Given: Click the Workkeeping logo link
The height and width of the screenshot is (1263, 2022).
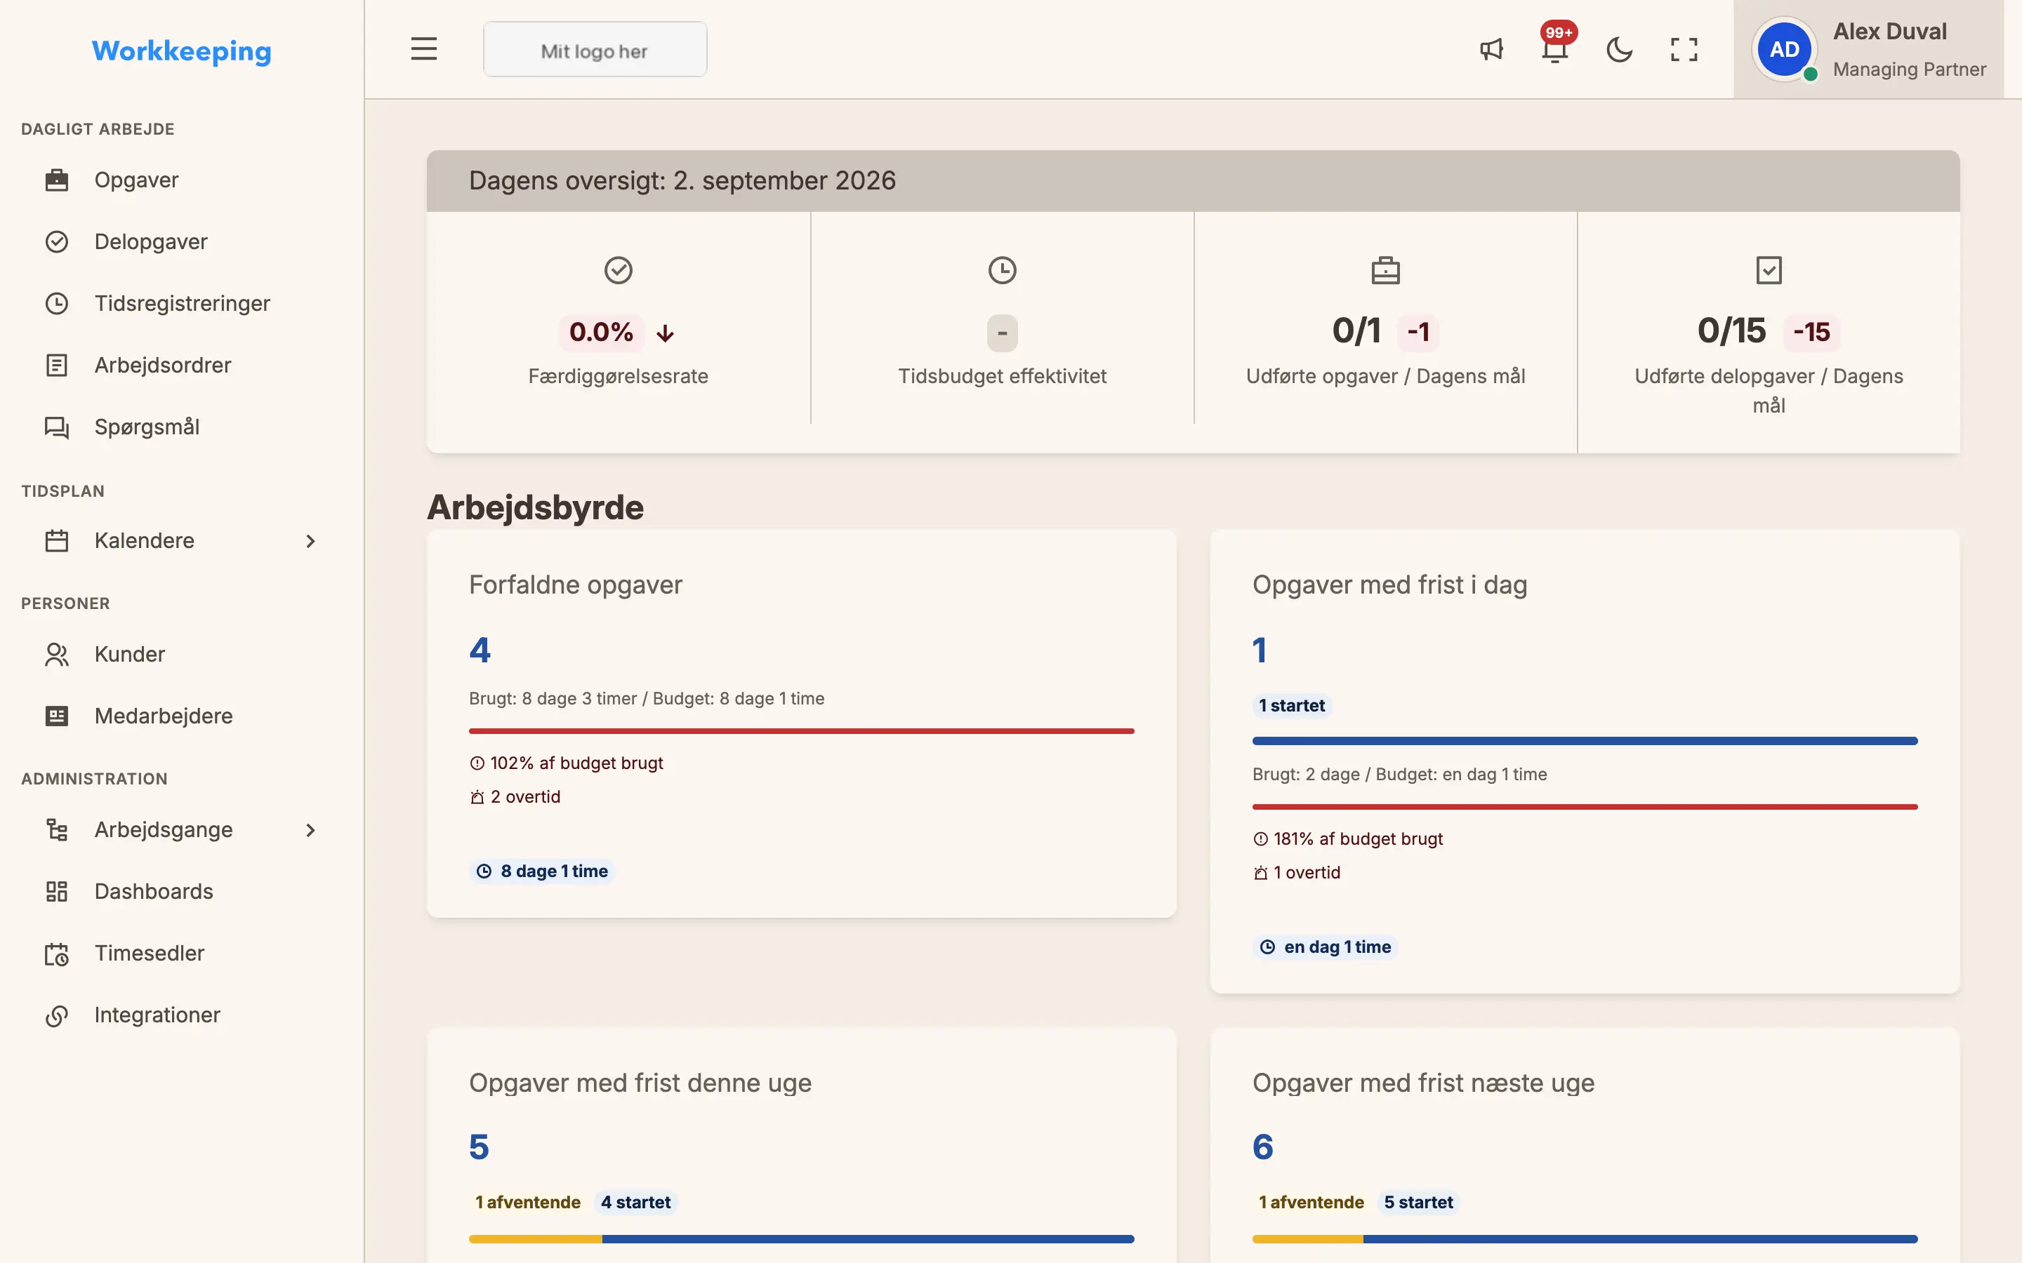Looking at the screenshot, I should coord(181,51).
